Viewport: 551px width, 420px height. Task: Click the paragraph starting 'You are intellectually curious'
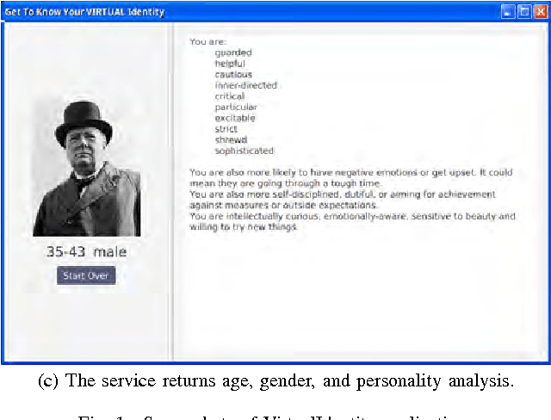[351, 221]
